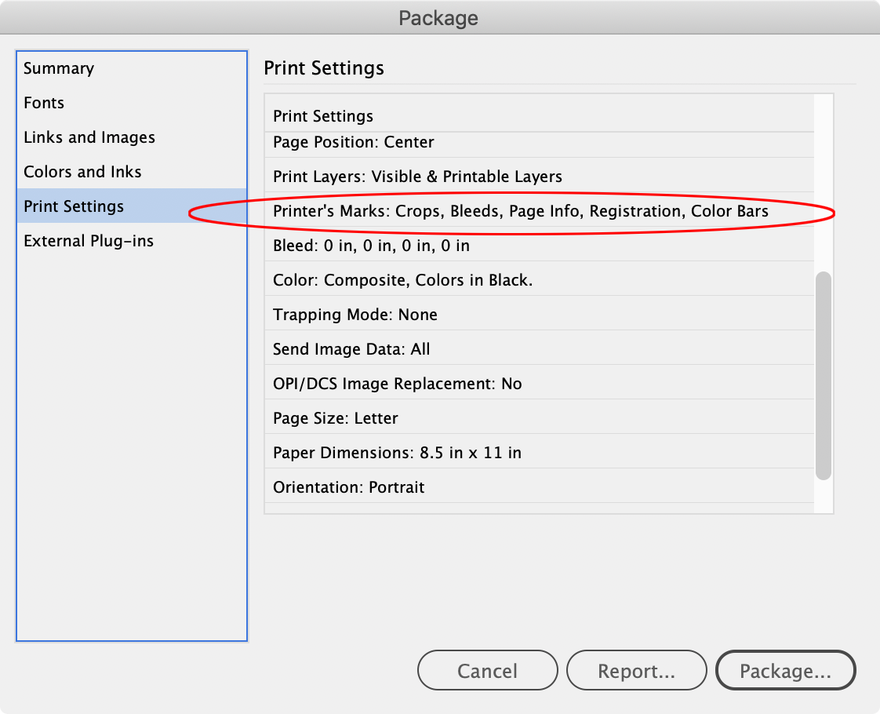
Task: Select the circled Printer's Marks row
Action: click(x=520, y=211)
